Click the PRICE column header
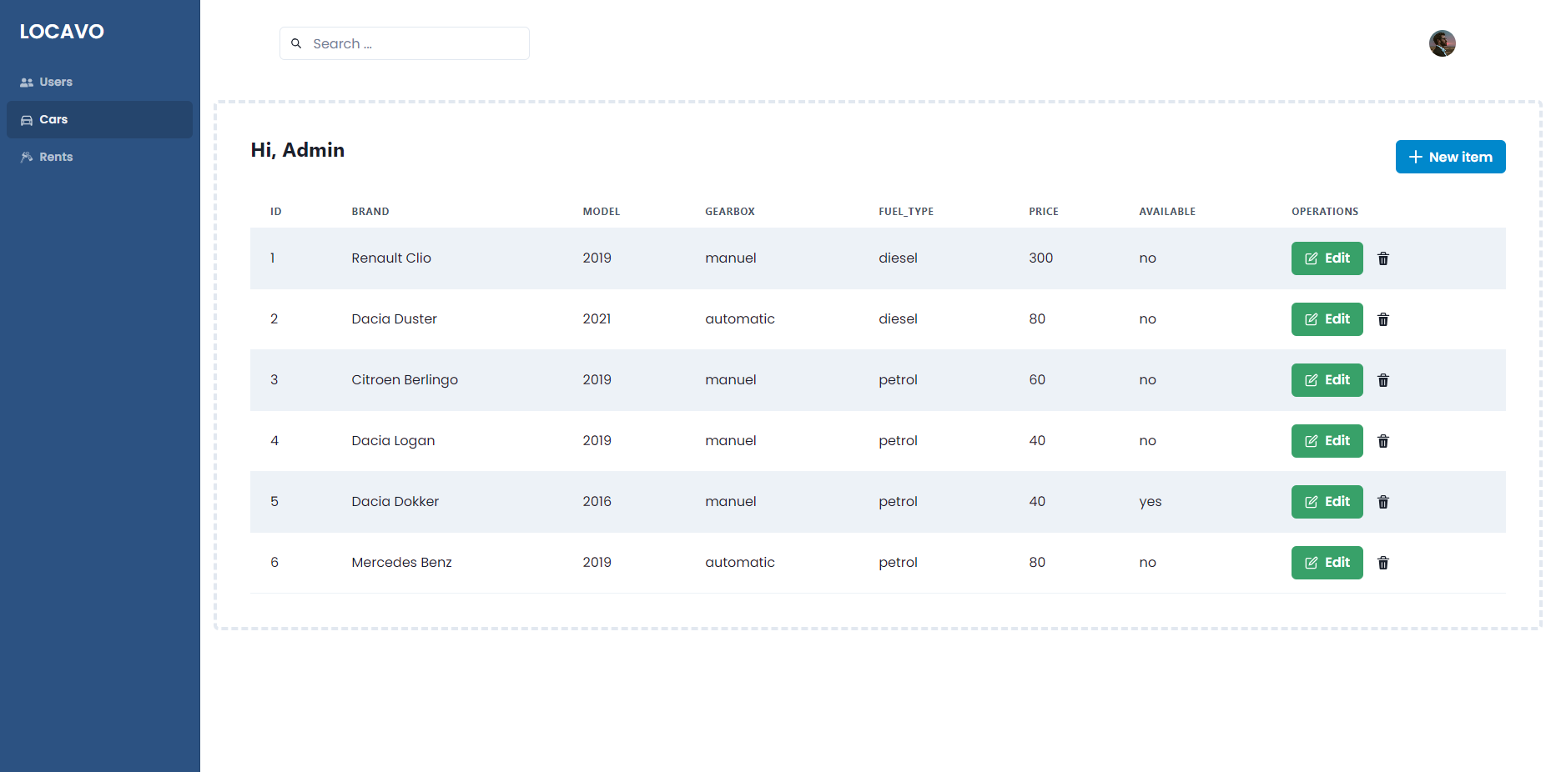Image resolution: width=1556 pixels, height=772 pixels. click(x=1043, y=212)
